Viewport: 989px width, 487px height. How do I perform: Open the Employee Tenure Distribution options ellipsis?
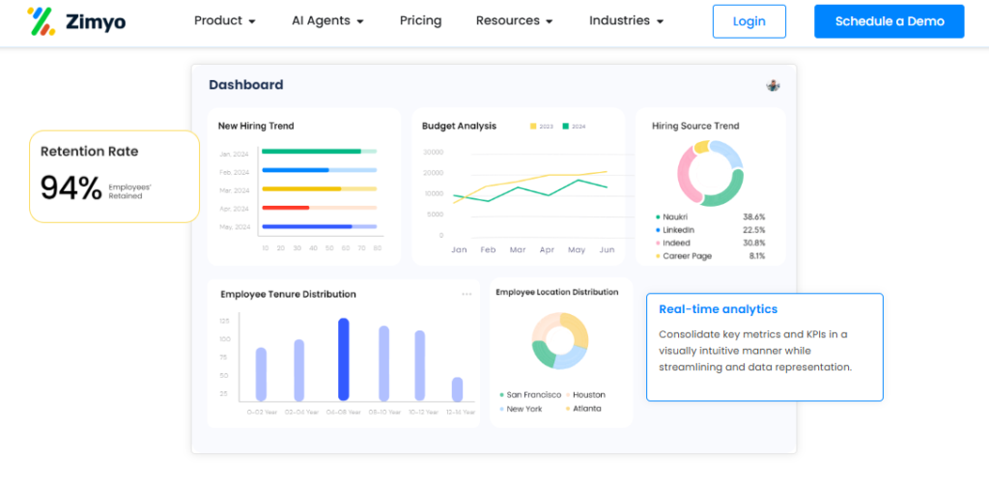(x=466, y=294)
